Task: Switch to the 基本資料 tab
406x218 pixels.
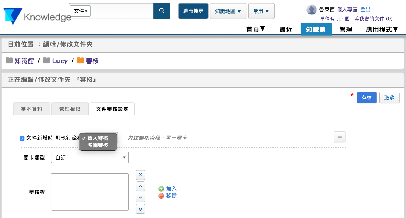Action: (x=32, y=109)
